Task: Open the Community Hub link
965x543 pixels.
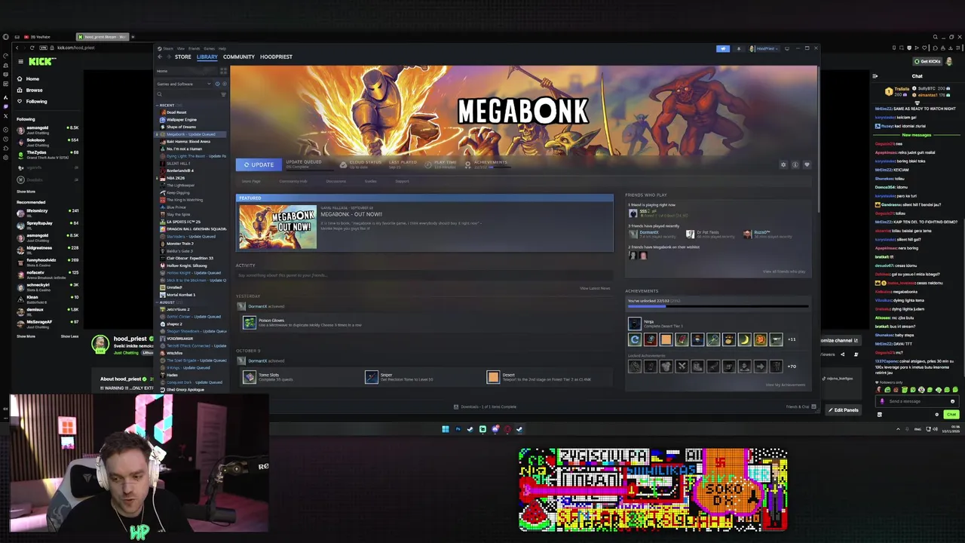Action: tap(293, 181)
